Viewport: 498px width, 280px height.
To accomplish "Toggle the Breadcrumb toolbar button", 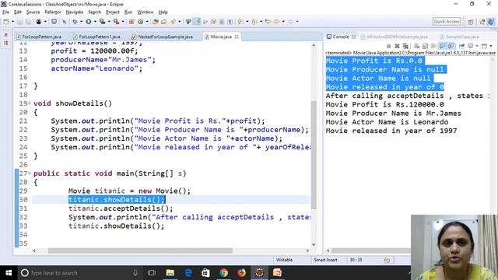I will click(x=188, y=22).
